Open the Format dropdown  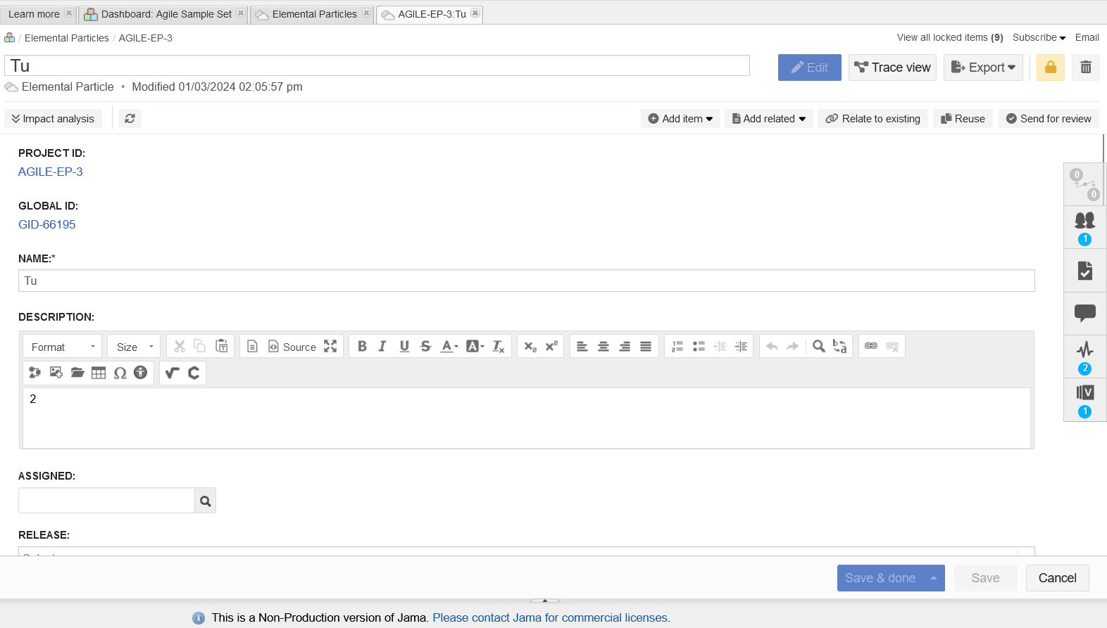coord(63,347)
